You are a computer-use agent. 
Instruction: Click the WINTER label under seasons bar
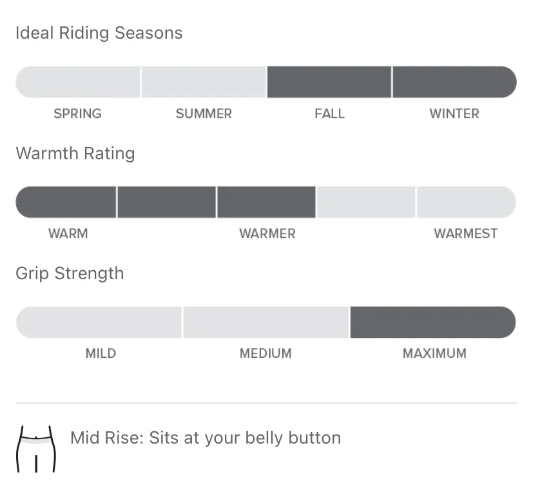coord(454,113)
